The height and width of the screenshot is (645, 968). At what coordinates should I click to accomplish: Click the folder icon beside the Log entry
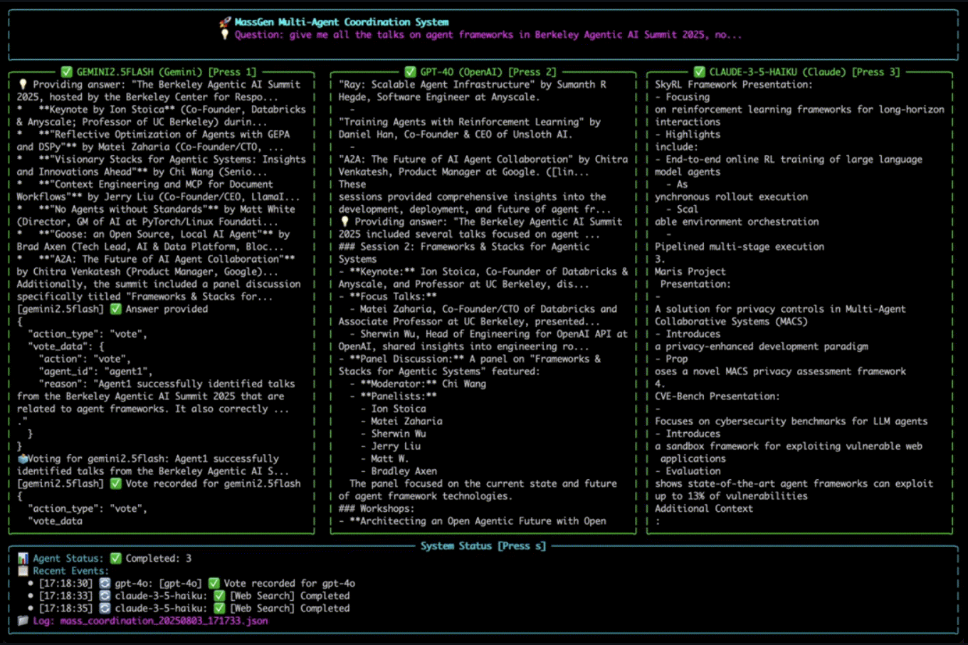click(23, 621)
